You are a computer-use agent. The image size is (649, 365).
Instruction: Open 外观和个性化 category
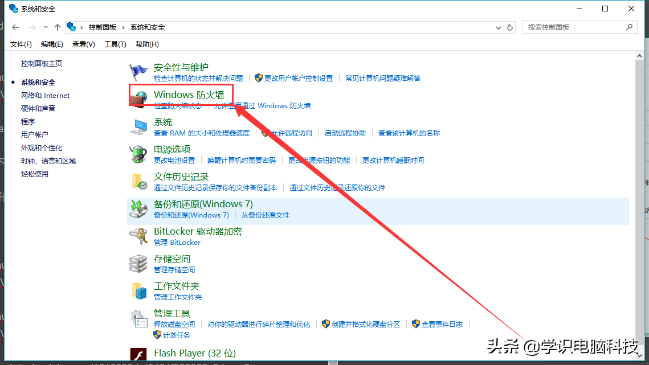pyautogui.click(x=42, y=147)
